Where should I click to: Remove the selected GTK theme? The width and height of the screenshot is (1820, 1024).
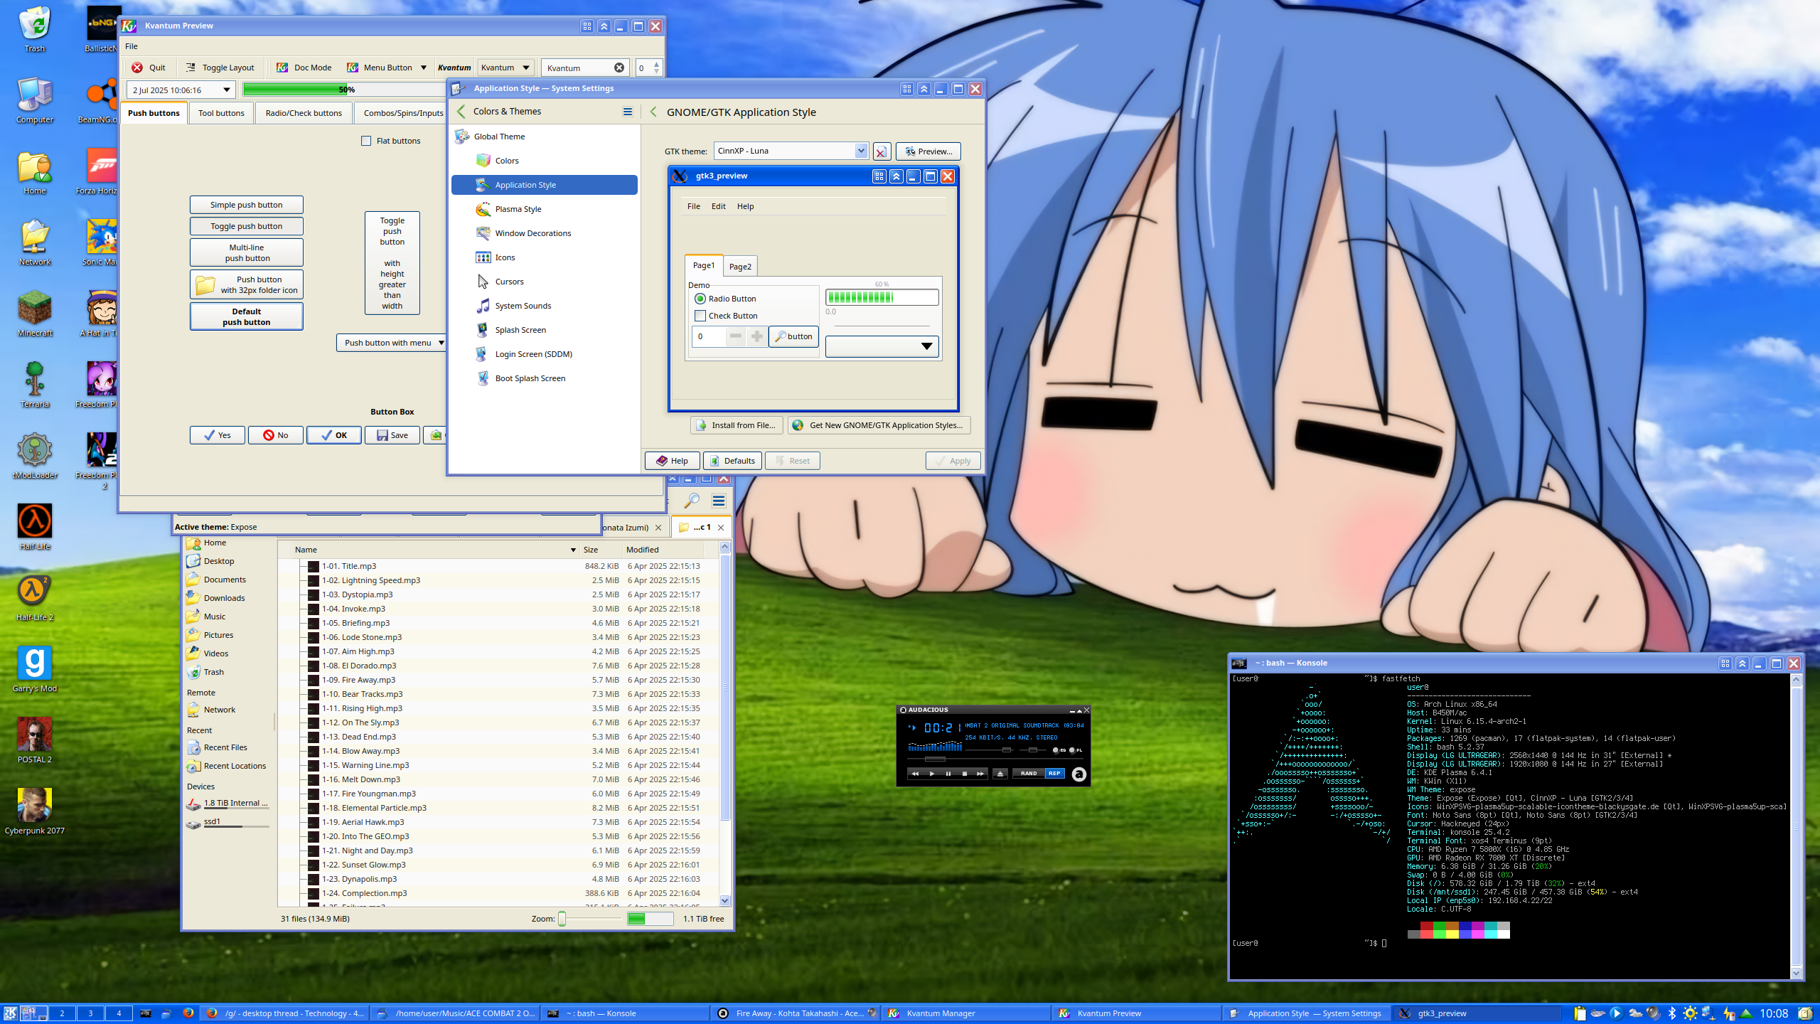(x=881, y=151)
